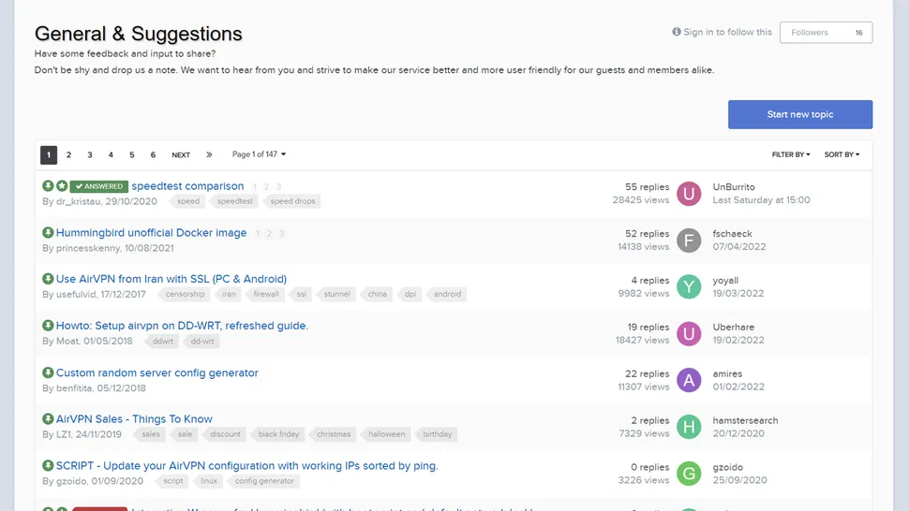Viewport: 909px width, 511px height.
Task: Open author princesskenny's profile
Action: tap(88, 248)
